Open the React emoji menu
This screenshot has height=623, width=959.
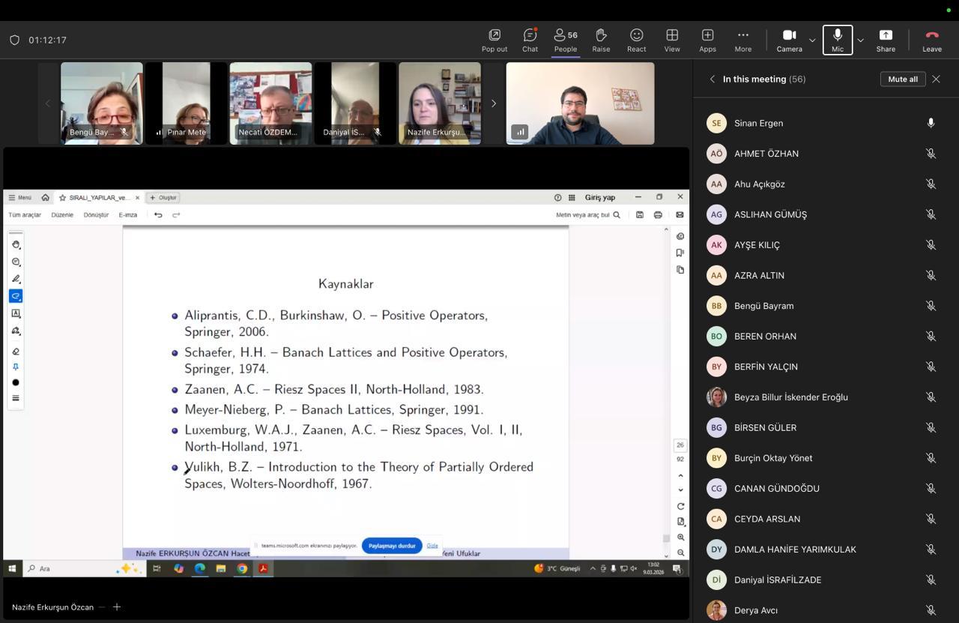(x=637, y=40)
